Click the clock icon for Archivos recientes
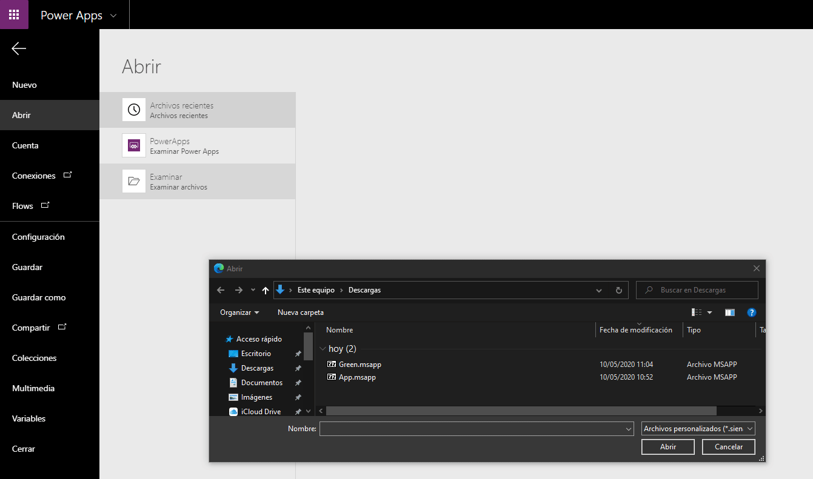 pos(134,110)
